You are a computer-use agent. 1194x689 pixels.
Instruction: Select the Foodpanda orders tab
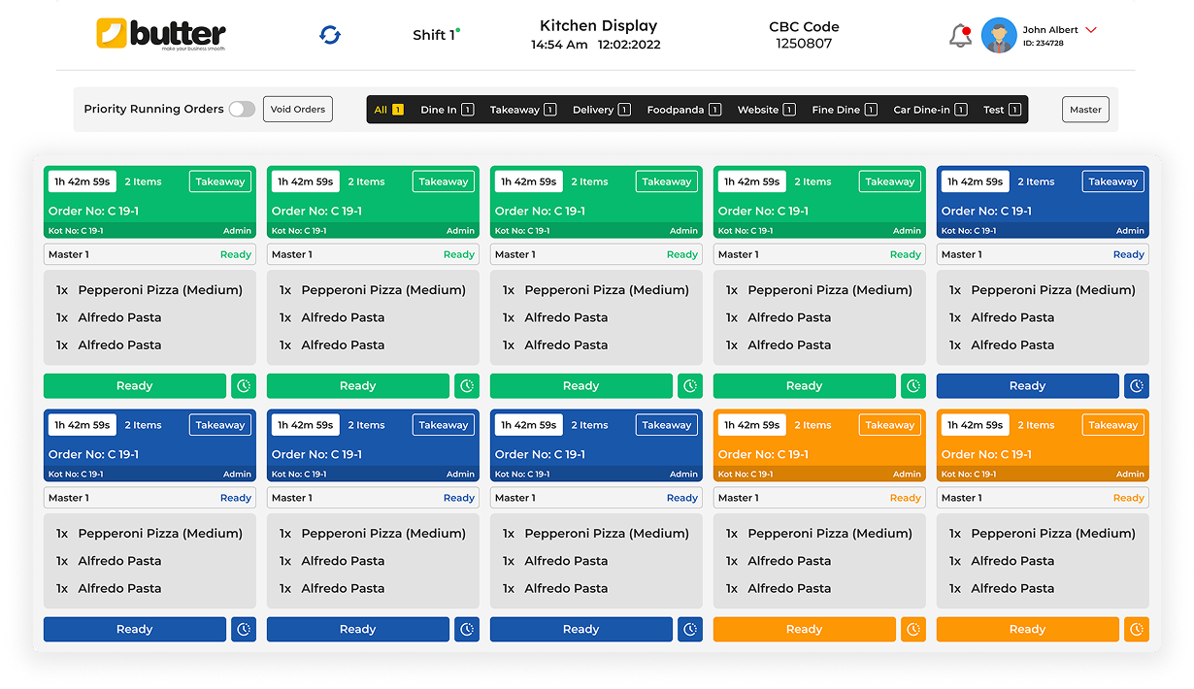pyautogui.click(x=683, y=110)
